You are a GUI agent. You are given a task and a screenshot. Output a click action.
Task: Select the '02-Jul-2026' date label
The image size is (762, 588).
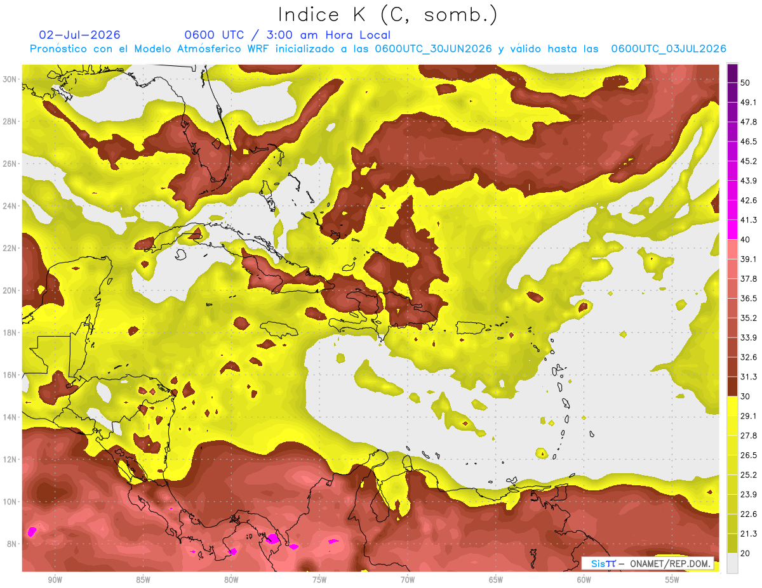tap(79, 35)
